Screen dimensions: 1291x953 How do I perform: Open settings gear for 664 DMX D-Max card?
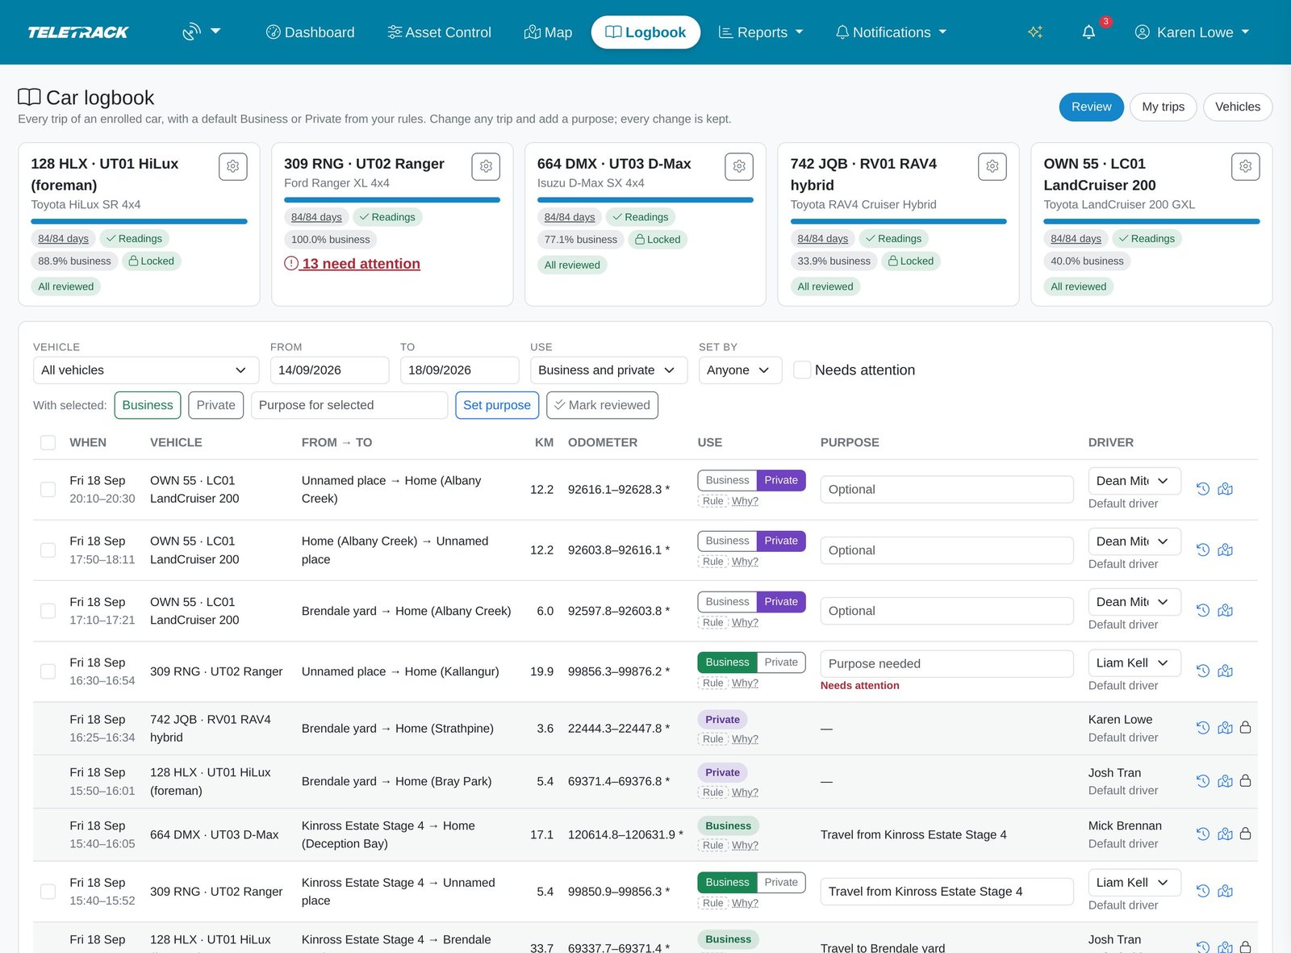[x=739, y=166]
